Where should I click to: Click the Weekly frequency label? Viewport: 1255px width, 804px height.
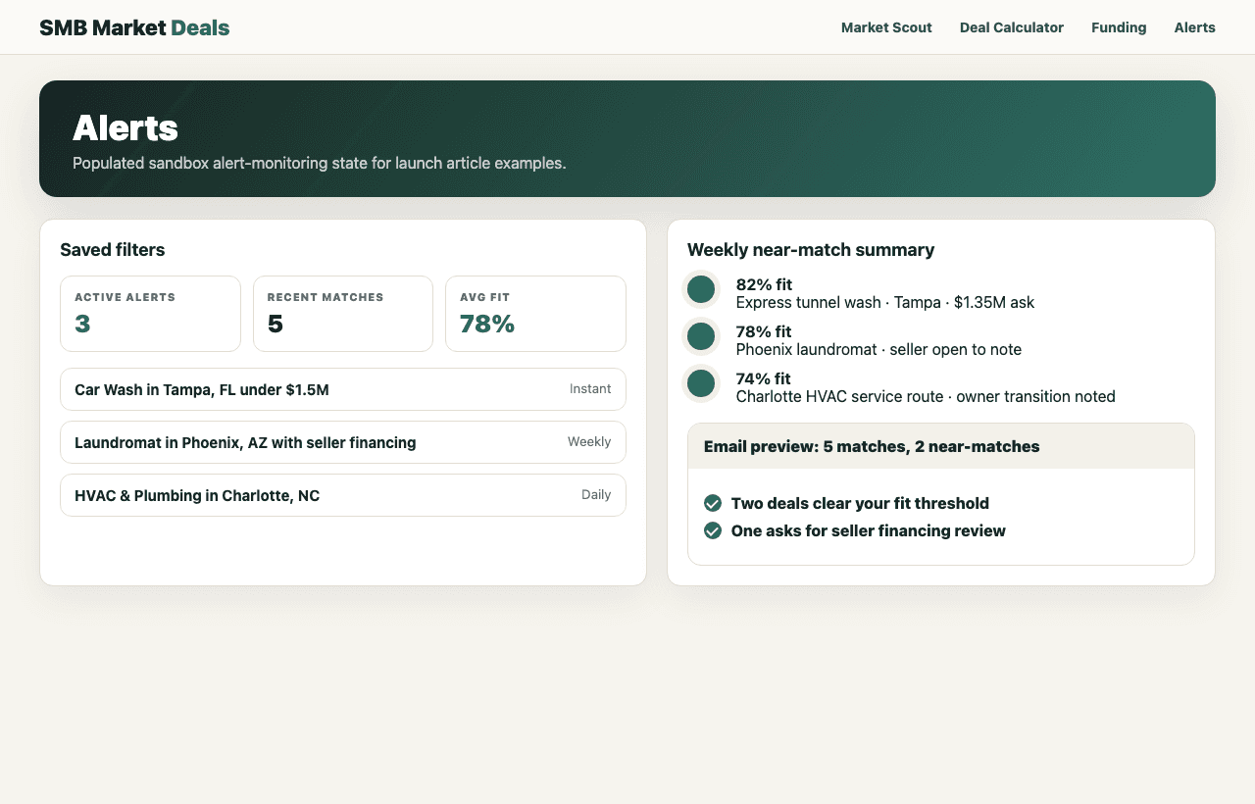[x=589, y=442]
